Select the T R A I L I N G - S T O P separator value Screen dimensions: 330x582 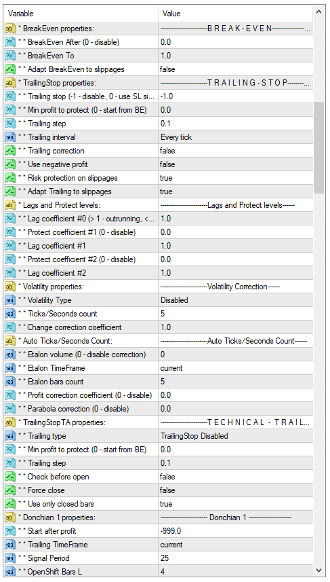tap(236, 83)
